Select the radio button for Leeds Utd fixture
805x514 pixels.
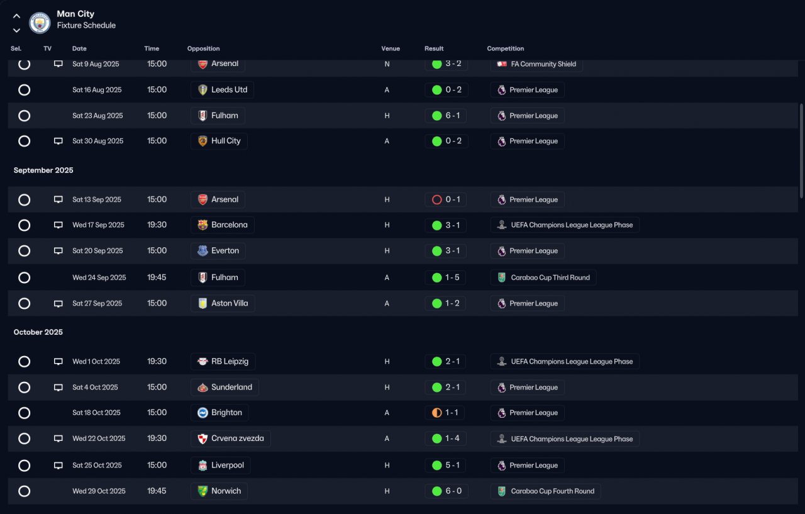(x=24, y=90)
